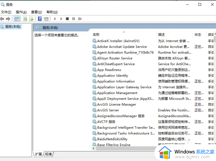Click 正在... status of Adobe Acrobat Update
This screenshot has width=216, height=161.
tap(199, 47)
